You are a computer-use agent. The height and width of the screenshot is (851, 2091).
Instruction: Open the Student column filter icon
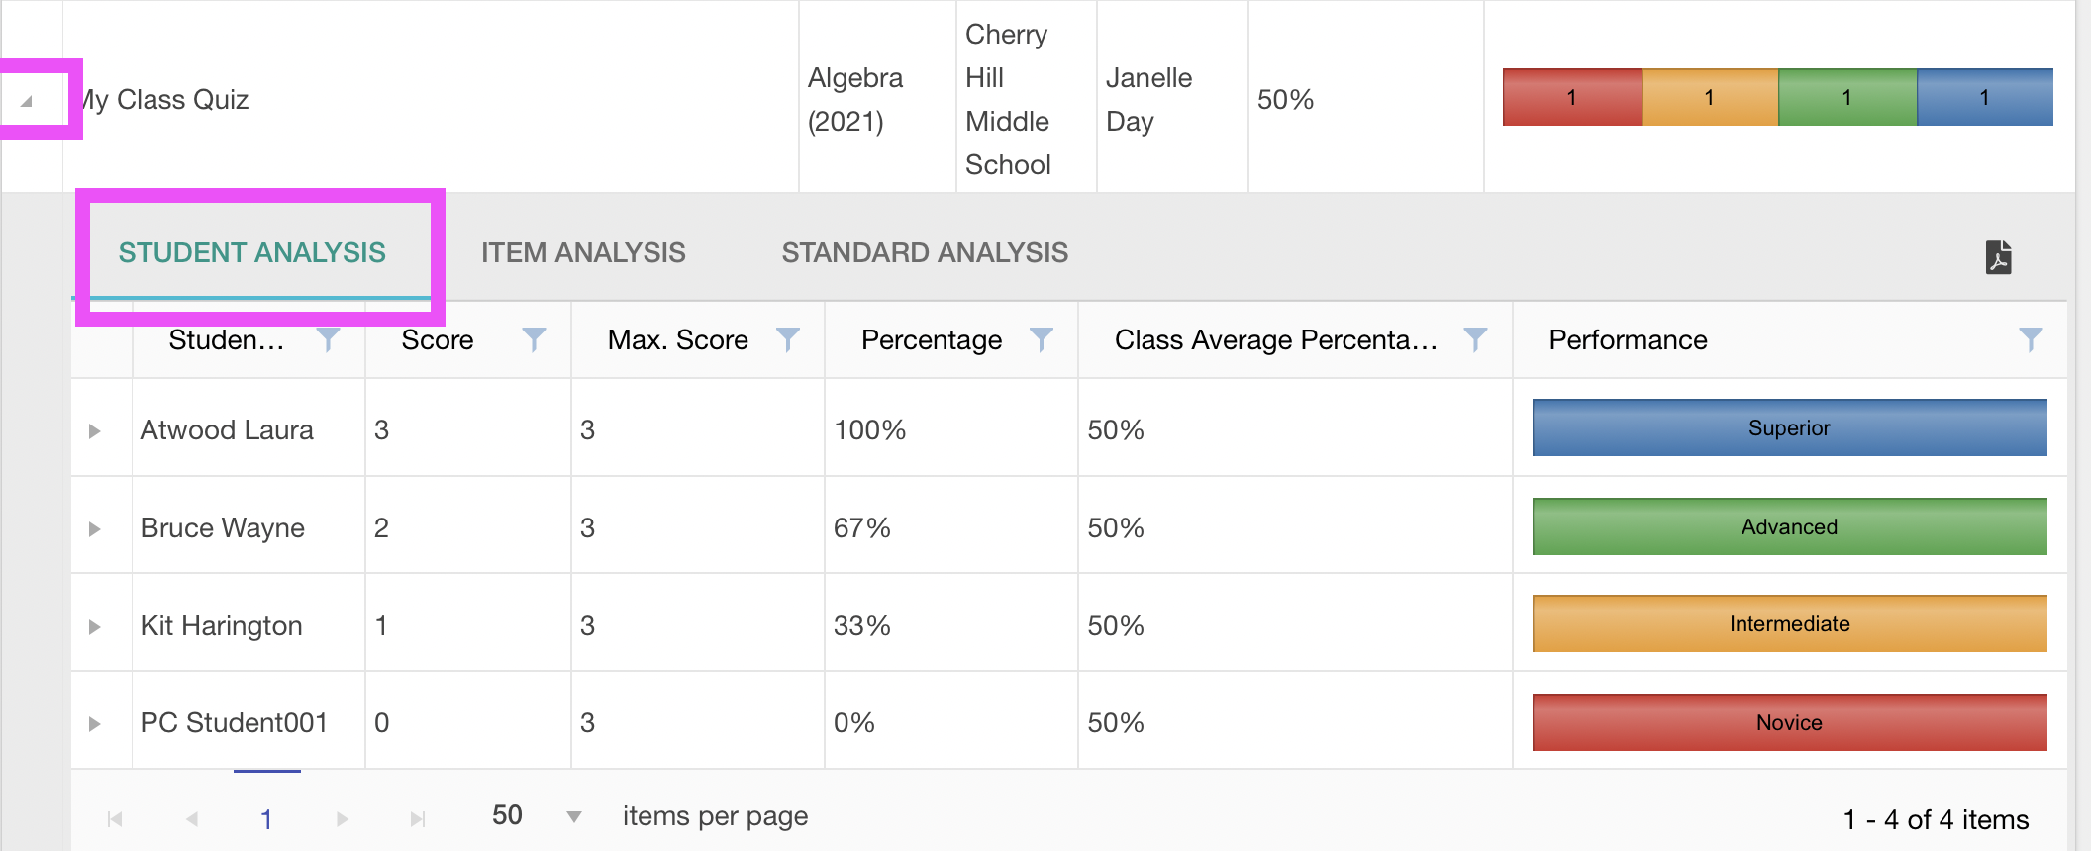pyautogui.click(x=328, y=340)
